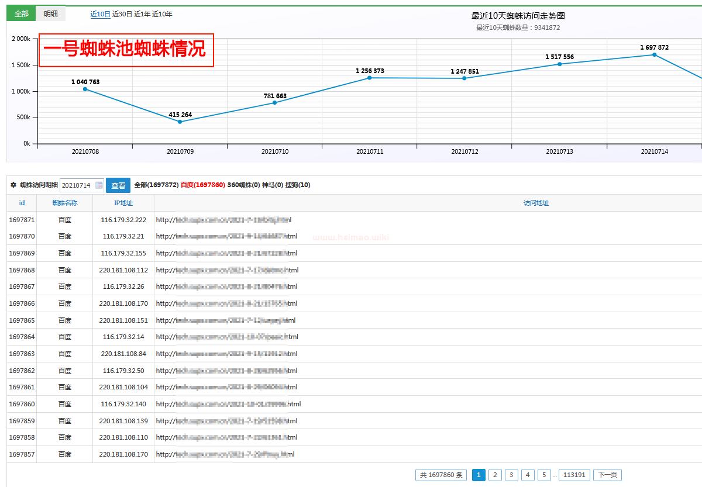Viewport: 702px width, 487px height.
Task: Click the calendar icon in date field
Action: point(99,185)
